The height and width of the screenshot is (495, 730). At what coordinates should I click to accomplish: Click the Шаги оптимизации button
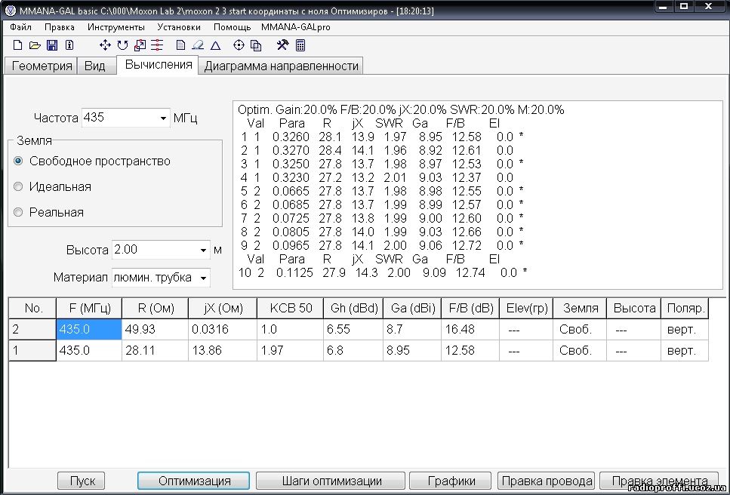pyautogui.click(x=331, y=481)
